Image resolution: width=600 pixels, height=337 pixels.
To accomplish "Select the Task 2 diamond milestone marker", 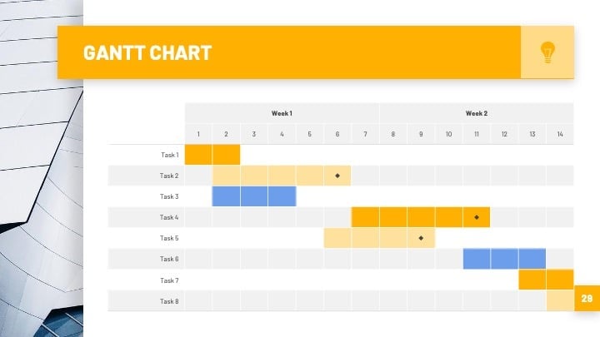I will (337, 176).
